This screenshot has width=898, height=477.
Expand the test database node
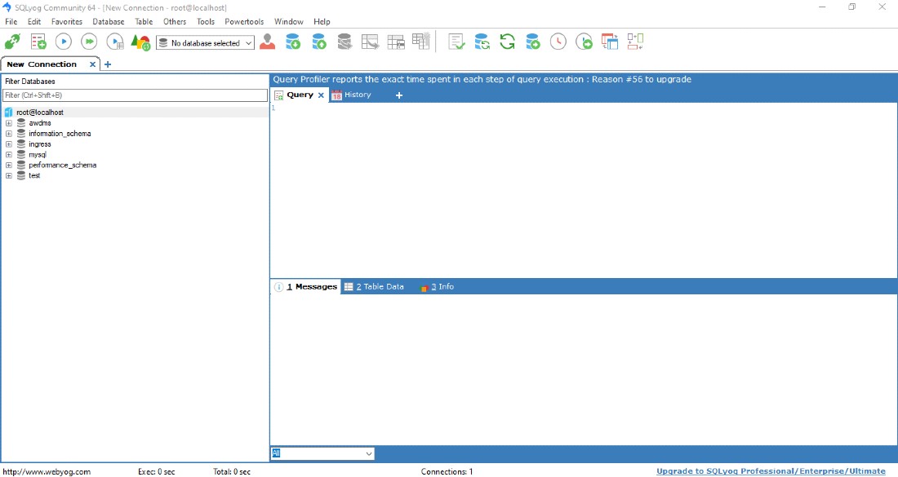click(9, 175)
